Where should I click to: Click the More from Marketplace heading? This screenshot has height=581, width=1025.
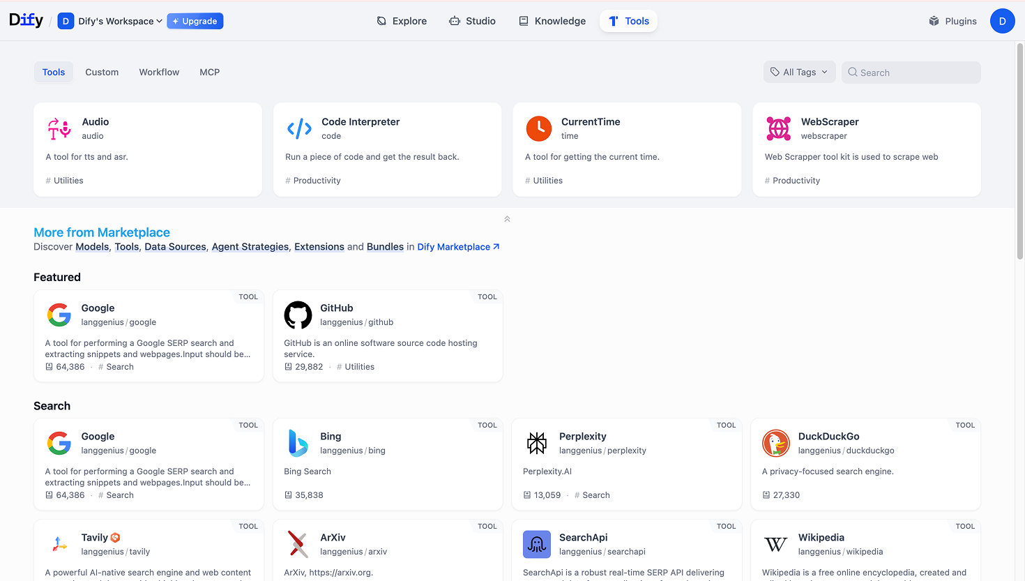(x=102, y=232)
